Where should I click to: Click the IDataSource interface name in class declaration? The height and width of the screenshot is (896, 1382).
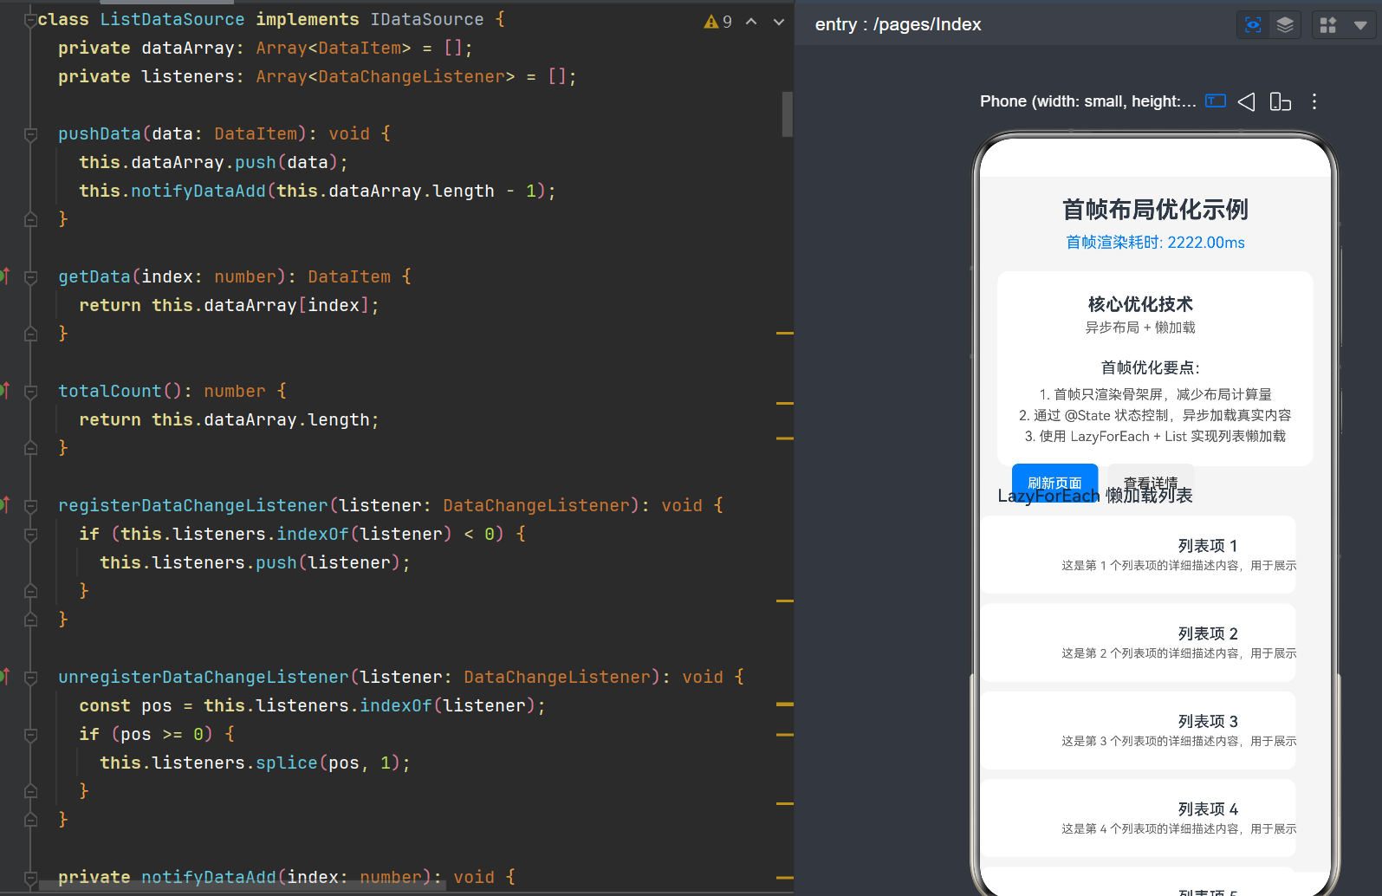(427, 20)
